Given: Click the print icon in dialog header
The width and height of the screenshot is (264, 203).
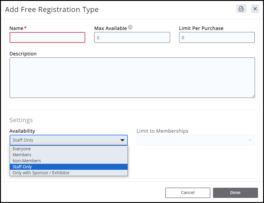Looking at the screenshot, I should pos(241,9).
